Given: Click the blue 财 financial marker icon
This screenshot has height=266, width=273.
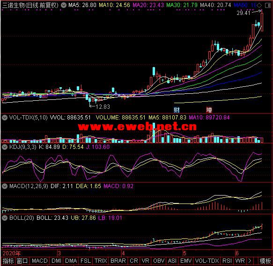Looking at the screenshot, I should 177,110.
